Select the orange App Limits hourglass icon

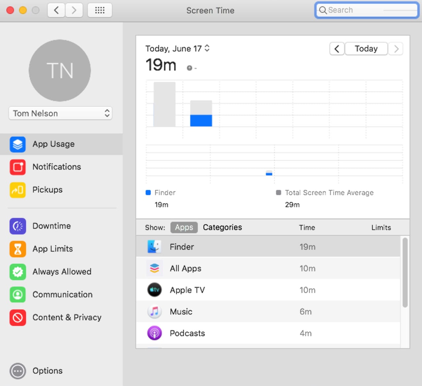point(17,249)
